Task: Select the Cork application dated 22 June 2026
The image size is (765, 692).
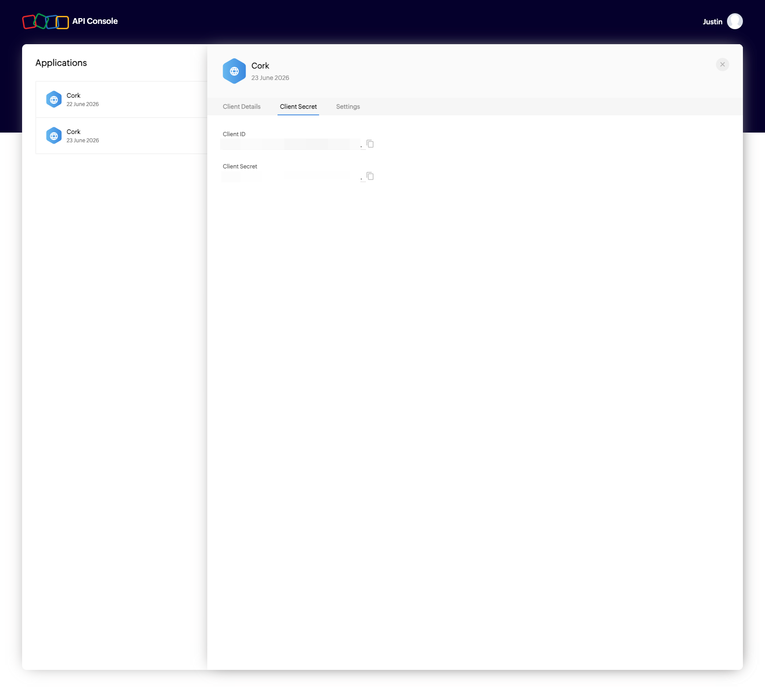Action: point(122,99)
